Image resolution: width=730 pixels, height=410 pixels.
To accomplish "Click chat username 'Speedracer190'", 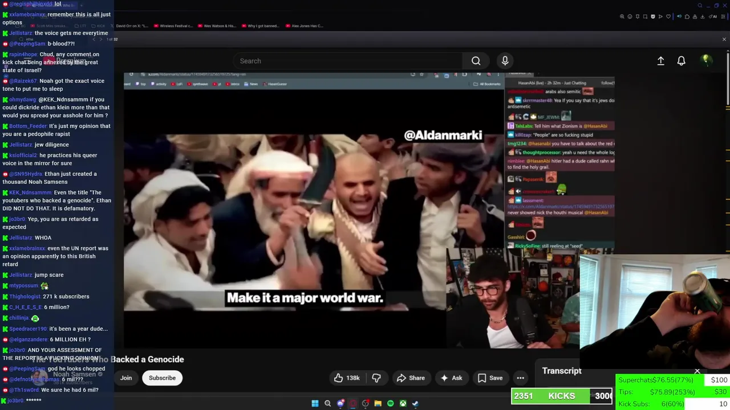I will click(x=29, y=329).
